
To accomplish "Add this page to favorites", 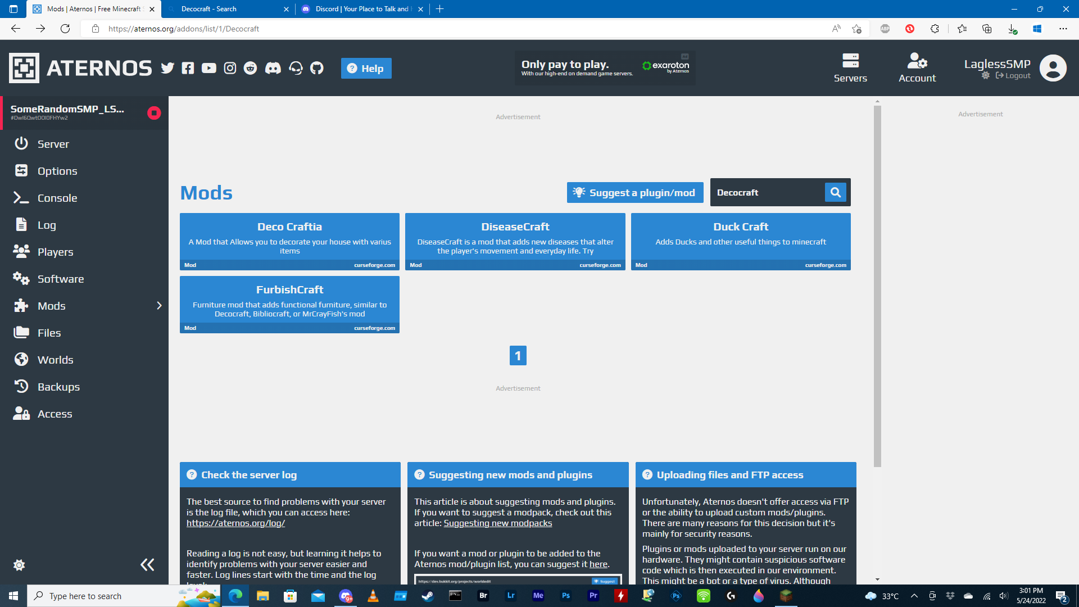I will [x=856, y=29].
